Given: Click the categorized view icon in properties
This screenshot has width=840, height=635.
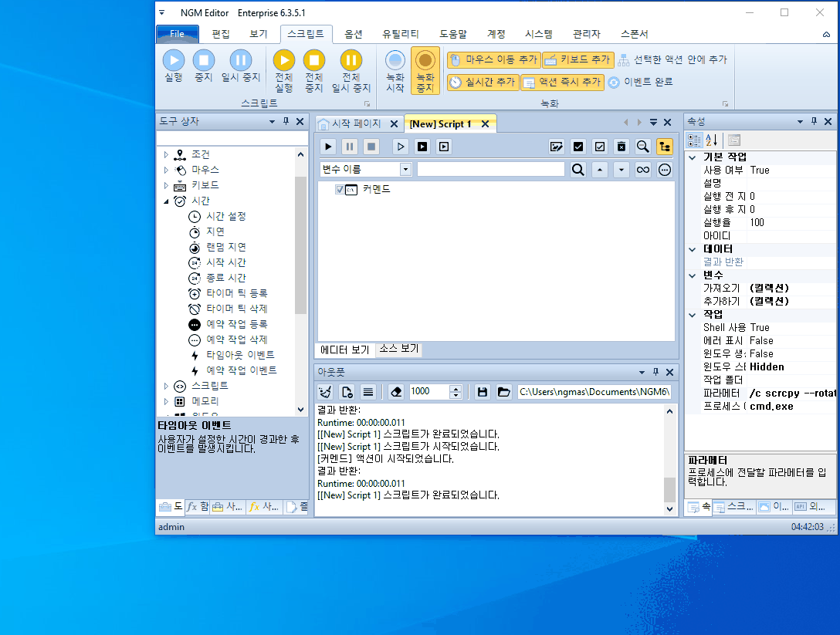Looking at the screenshot, I should [x=694, y=140].
